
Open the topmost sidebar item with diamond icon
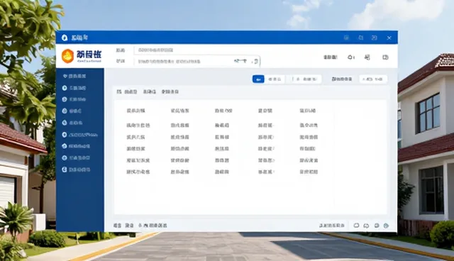(74, 76)
